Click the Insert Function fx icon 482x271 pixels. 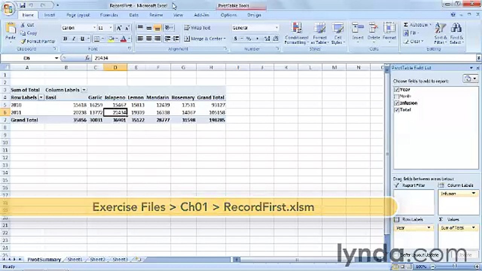(87, 58)
